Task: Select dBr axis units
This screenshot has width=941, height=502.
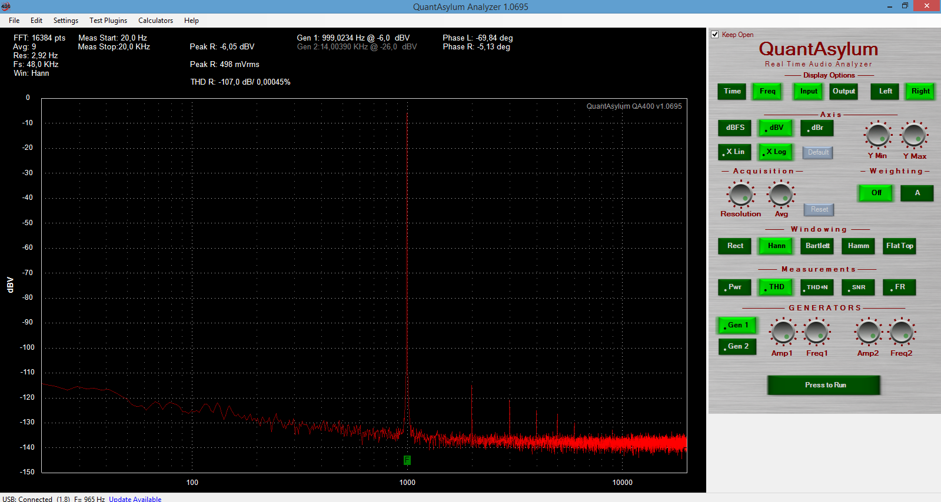Action: coord(817,128)
